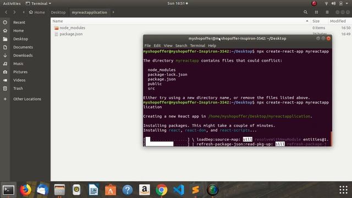Launch Amazon from the dock
Viewport: 352px width, 198px height.
[x=144, y=190]
